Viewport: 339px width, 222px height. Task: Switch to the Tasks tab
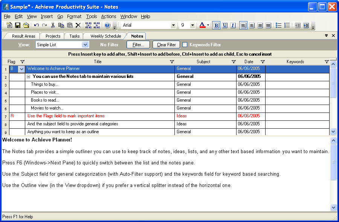click(x=75, y=36)
